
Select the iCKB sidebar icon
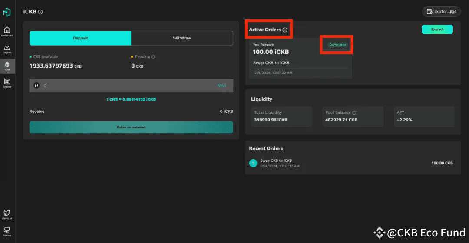[x=7, y=65]
